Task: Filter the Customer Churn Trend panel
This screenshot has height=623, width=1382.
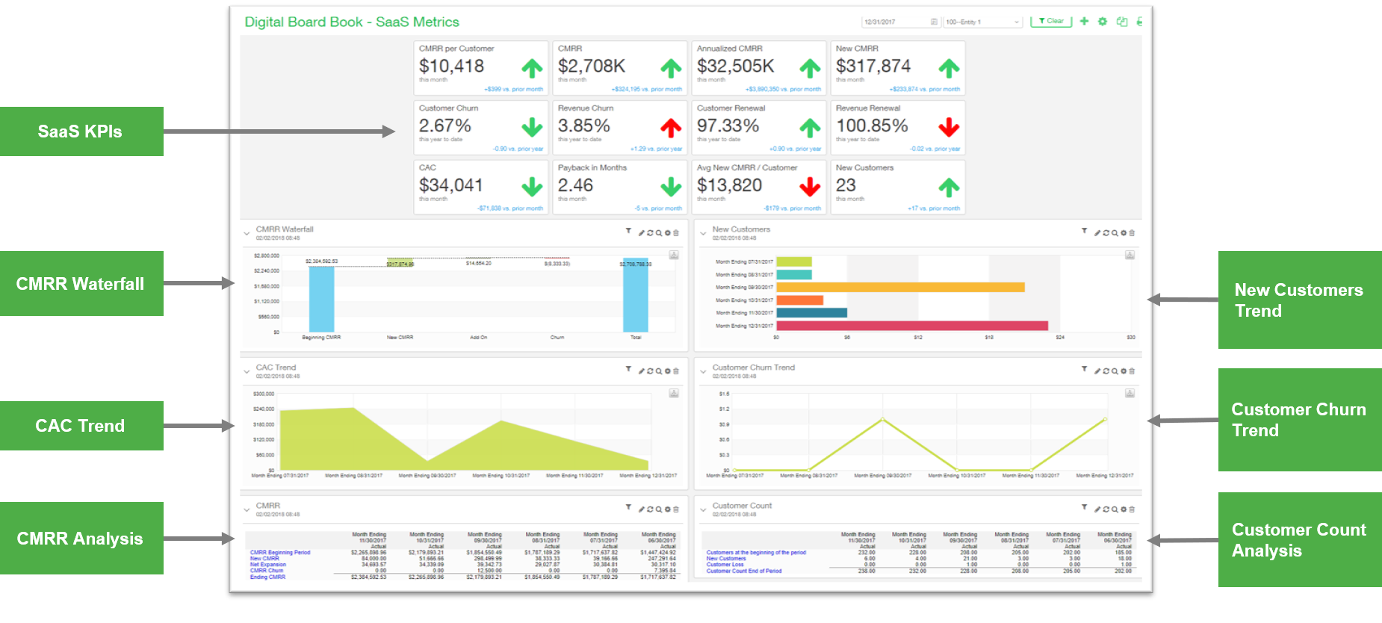Action: click(1084, 369)
